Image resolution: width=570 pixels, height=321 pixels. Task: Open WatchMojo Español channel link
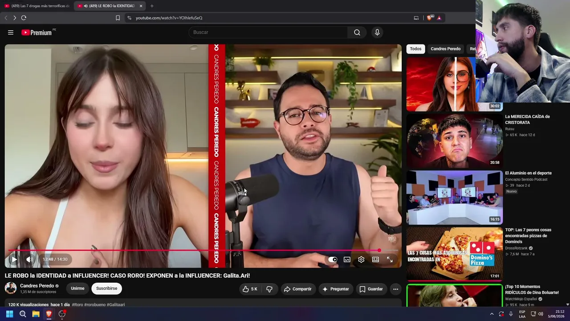pos(521,299)
